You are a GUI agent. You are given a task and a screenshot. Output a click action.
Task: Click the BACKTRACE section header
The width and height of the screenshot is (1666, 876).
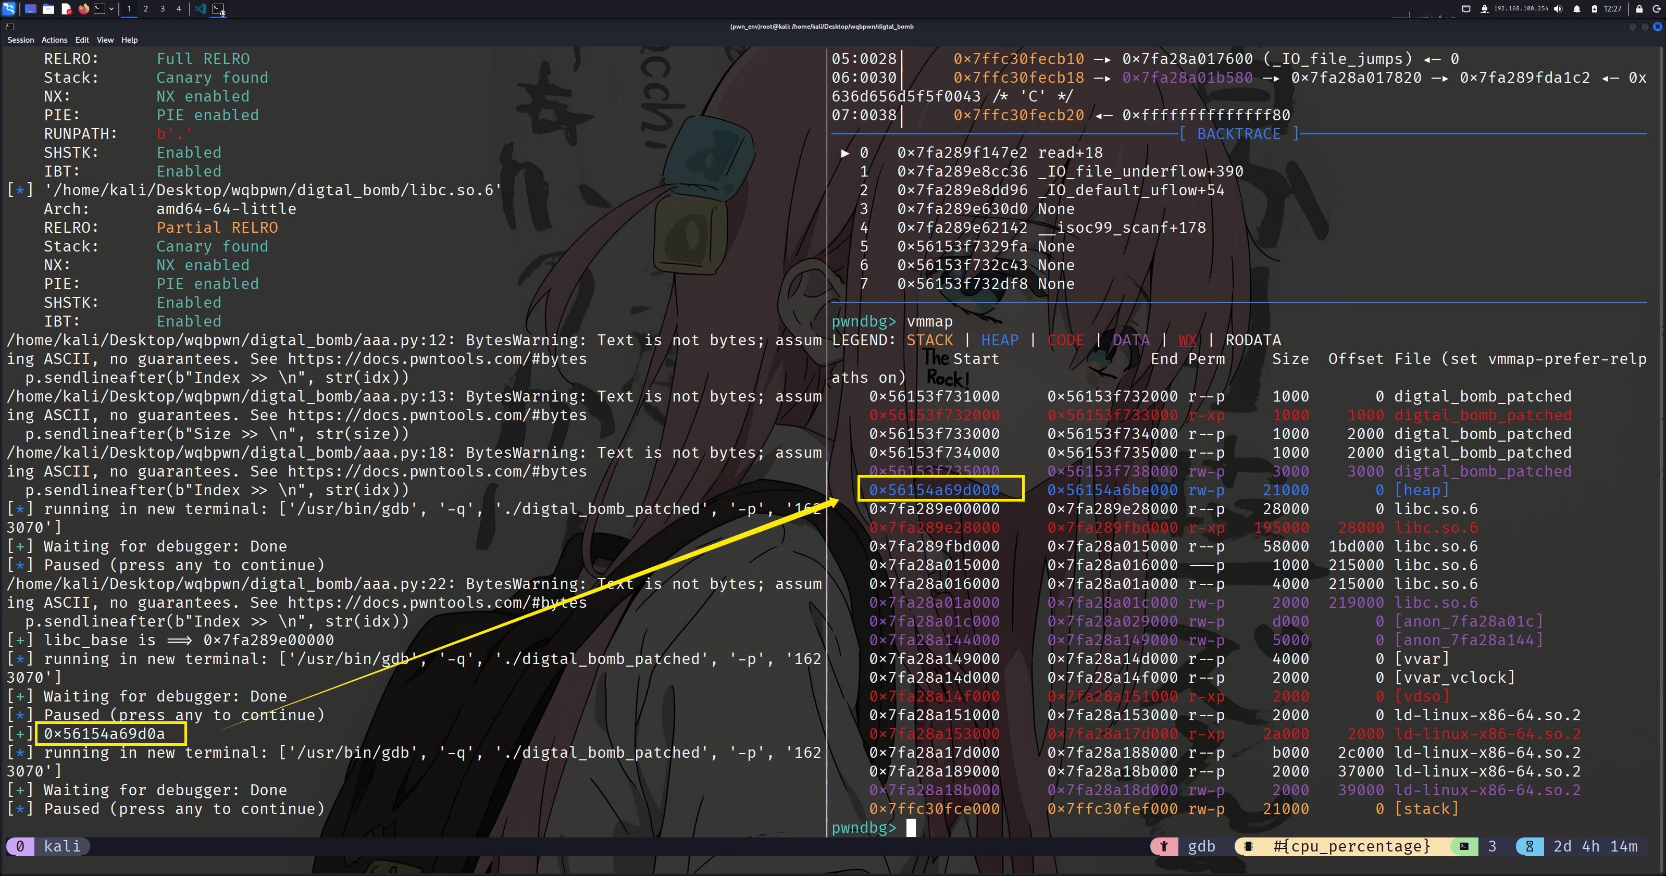[x=1238, y=134]
